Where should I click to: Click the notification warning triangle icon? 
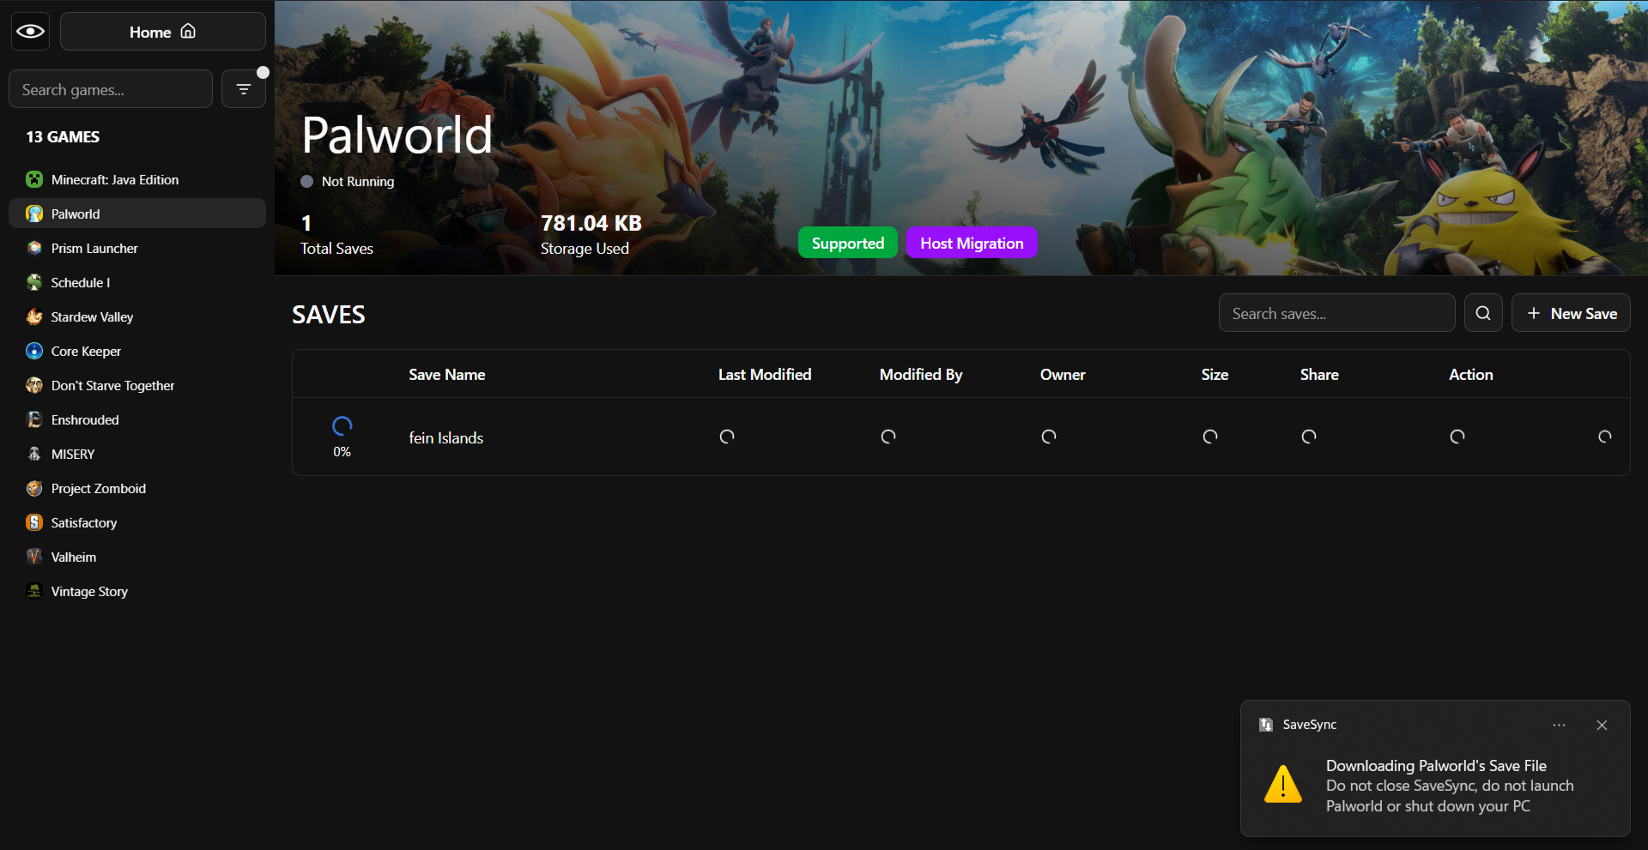[x=1283, y=784]
